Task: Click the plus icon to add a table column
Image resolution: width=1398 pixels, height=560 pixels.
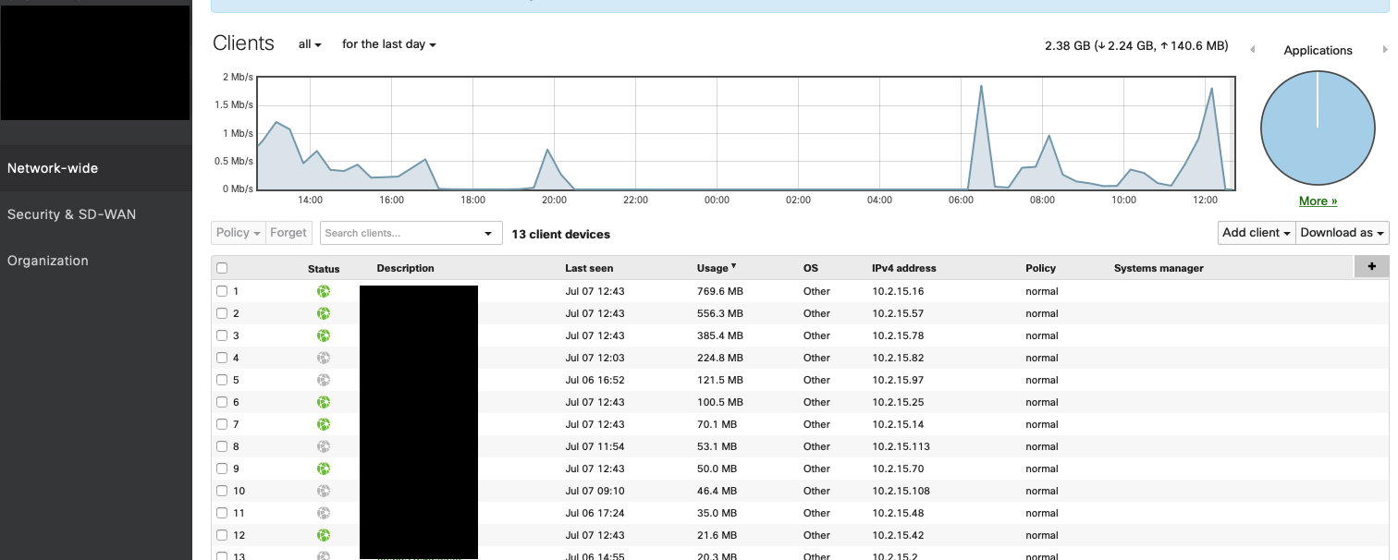Action: click(1371, 266)
